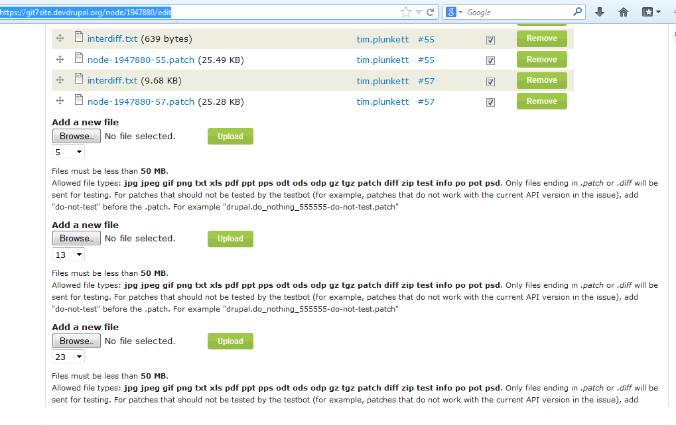Select the drag handle for node-1947880-57.patch
This screenshot has height=425, width=676.
[x=60, y=101]
